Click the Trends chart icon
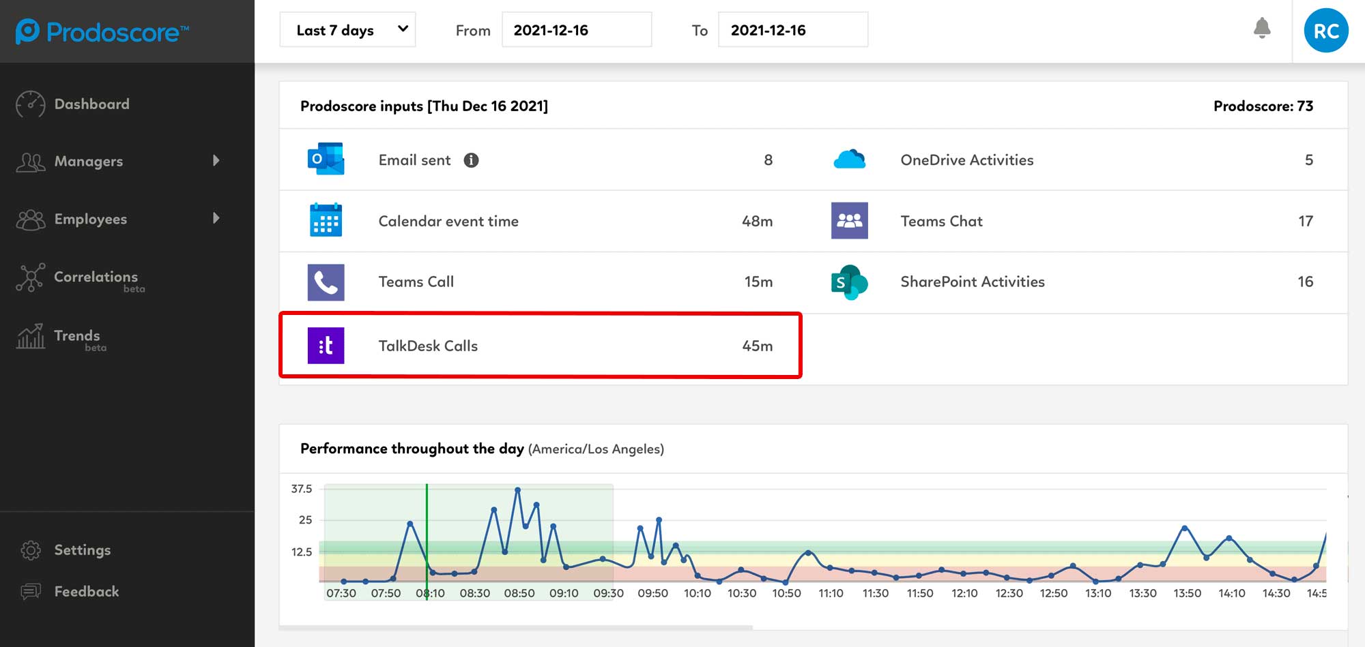 tap(30, 336)
